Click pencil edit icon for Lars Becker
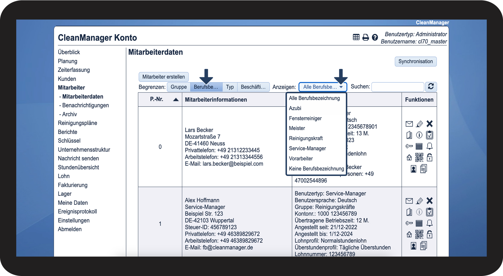 [x=419, y=124]
